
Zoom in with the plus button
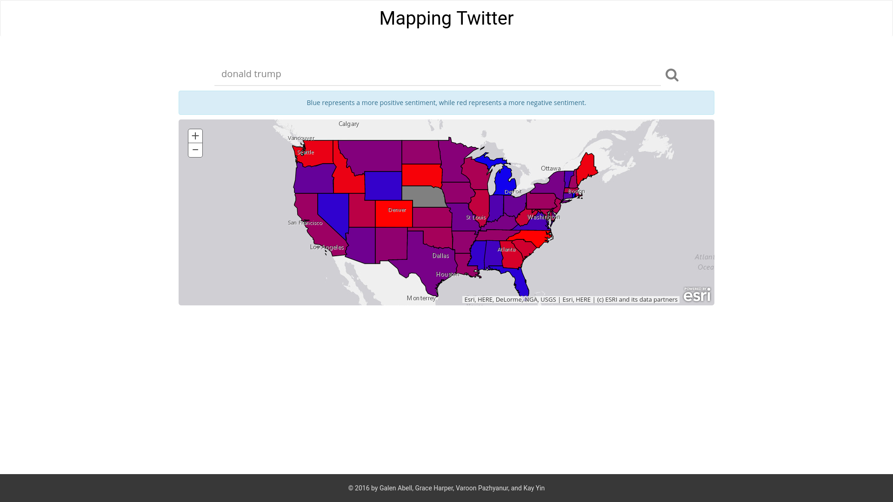tap(195, 136)
